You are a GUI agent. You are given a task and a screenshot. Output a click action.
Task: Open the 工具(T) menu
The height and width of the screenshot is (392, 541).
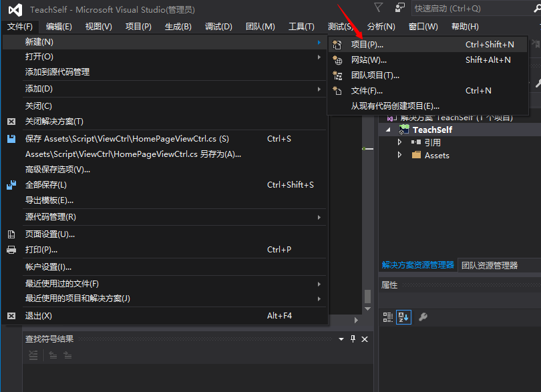pos(301,27)
